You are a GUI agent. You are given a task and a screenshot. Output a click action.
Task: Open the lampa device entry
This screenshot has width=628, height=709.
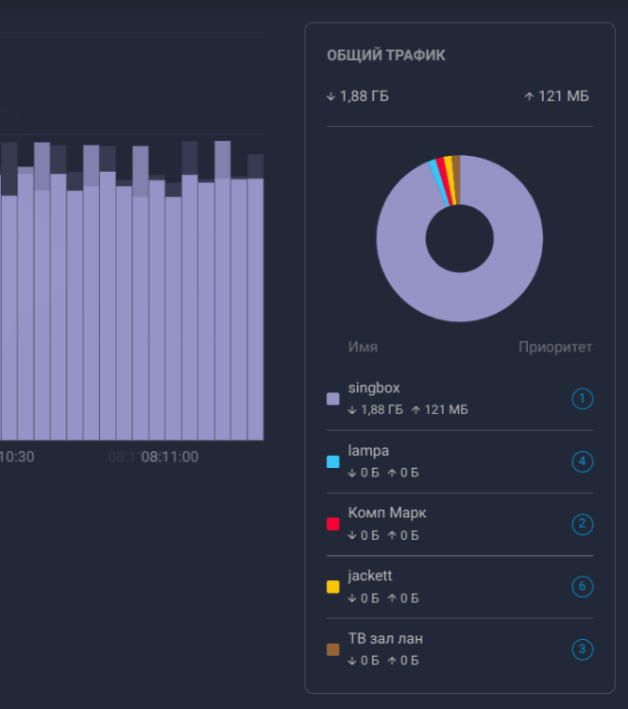pos(368,450)
